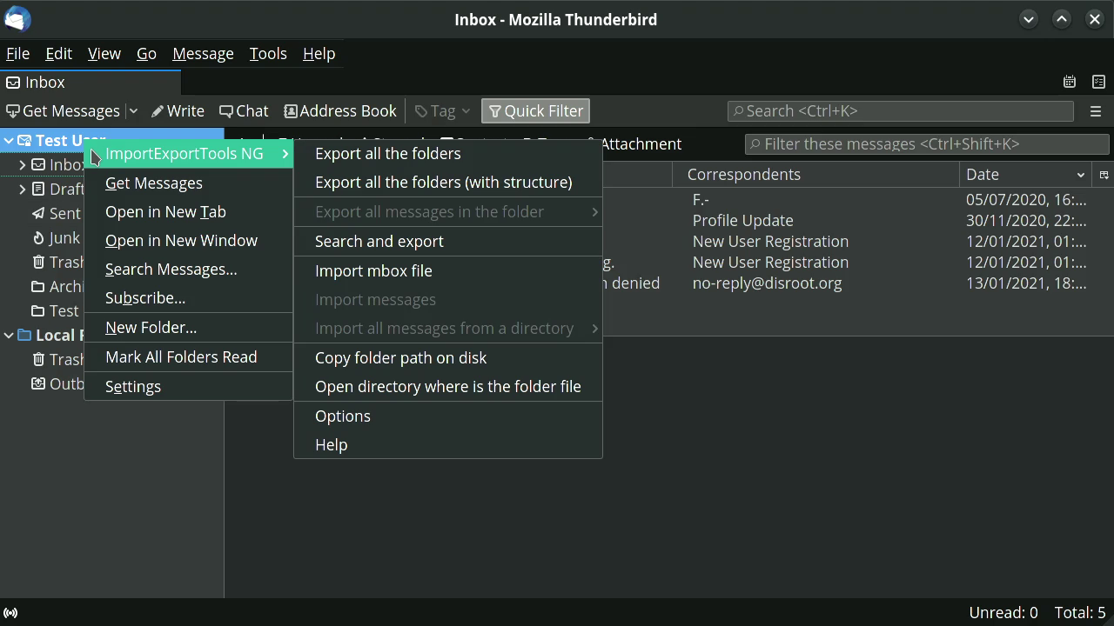
Task: Click the Drafts folder icon
Action: [38, 189]
